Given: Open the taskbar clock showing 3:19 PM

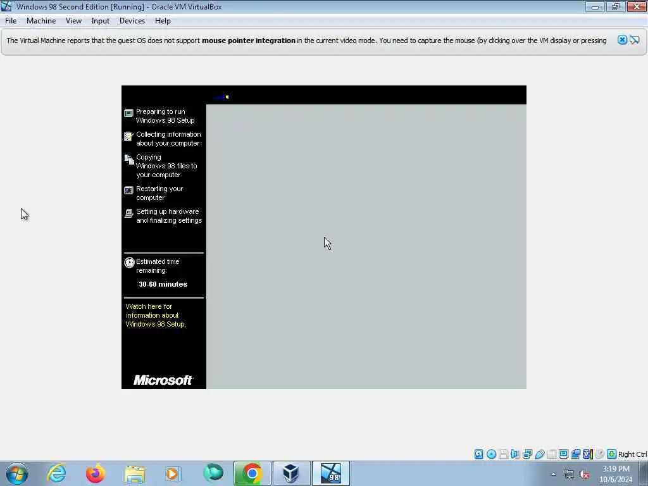Looking at the screenshot, I should click(616, 474).
